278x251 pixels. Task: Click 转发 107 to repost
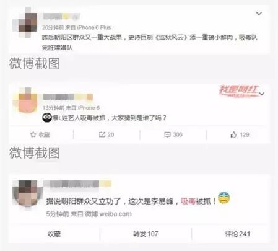pyautogui.click(x=146, y=234)
